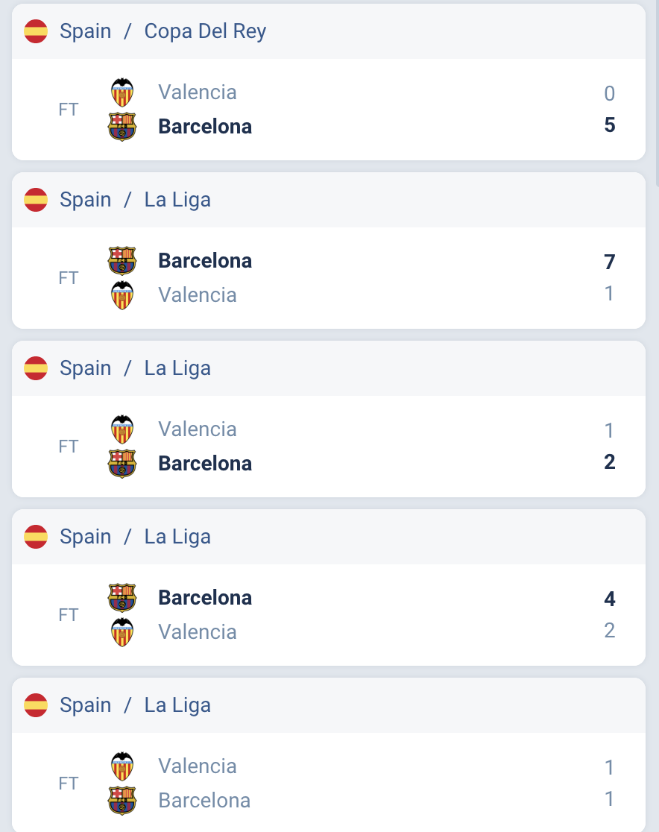
Task: Click Barcelona crest in the 7-1 match
Action: point(122,261)
